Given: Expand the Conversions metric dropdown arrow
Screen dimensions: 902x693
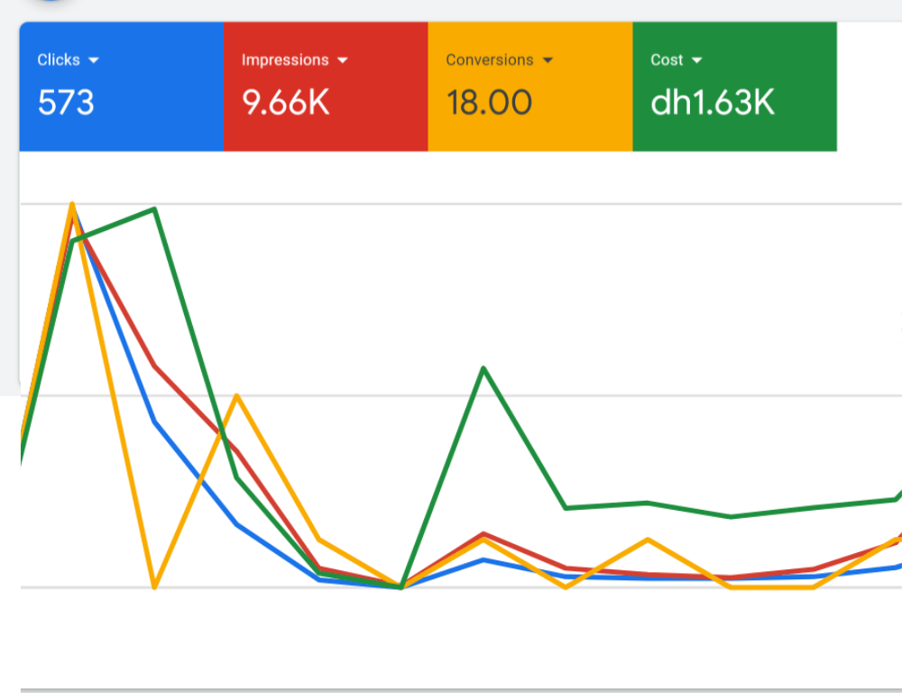Looking at the screenshot, I should coord(548,60).
